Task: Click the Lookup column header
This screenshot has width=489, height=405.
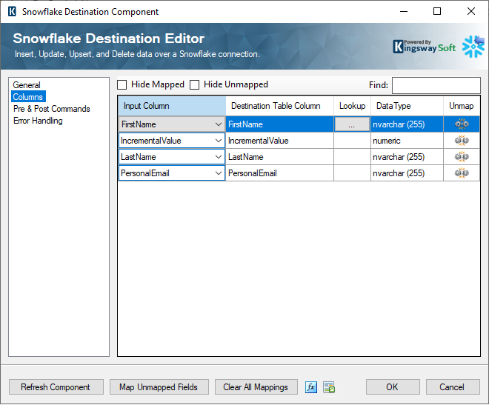Action: tap(352, 106)
